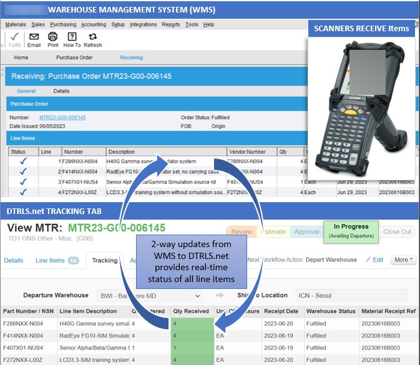This screenshot has height=365, width=420.
Task: Click the Fulfill checkmark toolbar icon
Action: click(14, 37)
